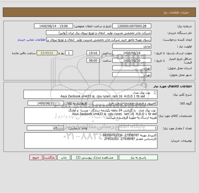Click the label تاریخ و ساعت اعلان عمومی
199x193 pixels.
[x=93, y=26]
